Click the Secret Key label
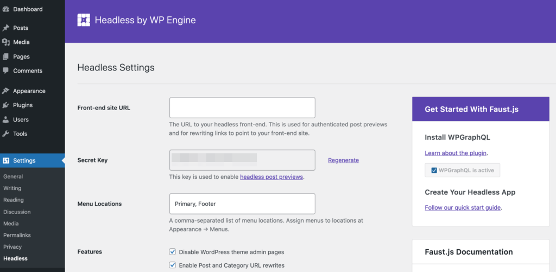This screenshot has width=556, height=272. click(x=92, y=160)
